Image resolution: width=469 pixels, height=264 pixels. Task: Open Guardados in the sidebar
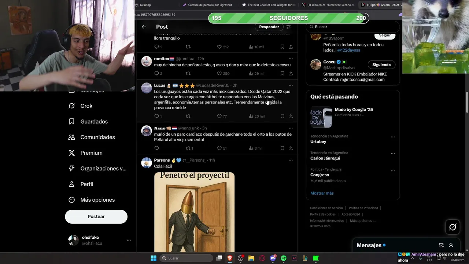[88, 121]
